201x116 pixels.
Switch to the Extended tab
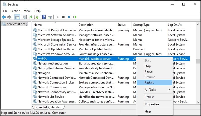point(41,107)
